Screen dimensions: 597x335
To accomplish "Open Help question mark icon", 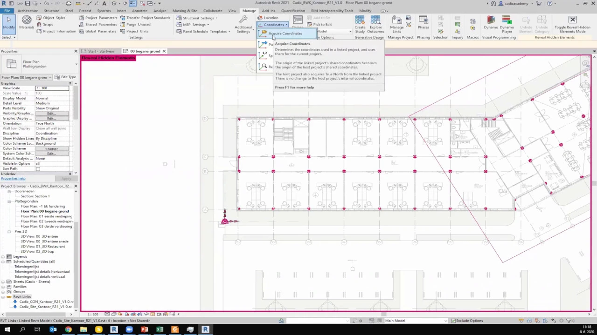I will 550,3.
